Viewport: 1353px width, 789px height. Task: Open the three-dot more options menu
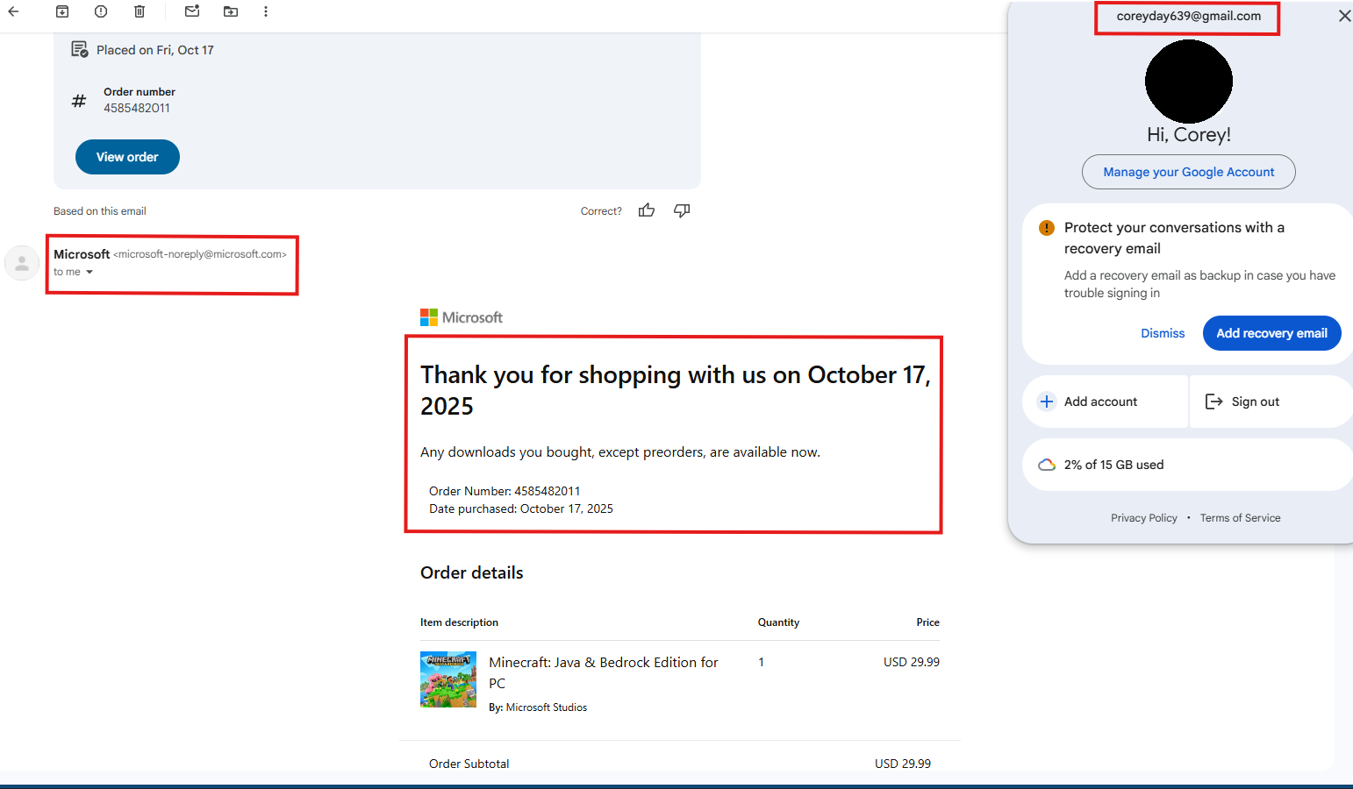tap(266, 11)
